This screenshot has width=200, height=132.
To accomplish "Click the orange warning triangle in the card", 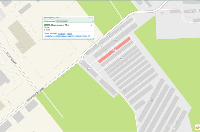I will 91,25.
